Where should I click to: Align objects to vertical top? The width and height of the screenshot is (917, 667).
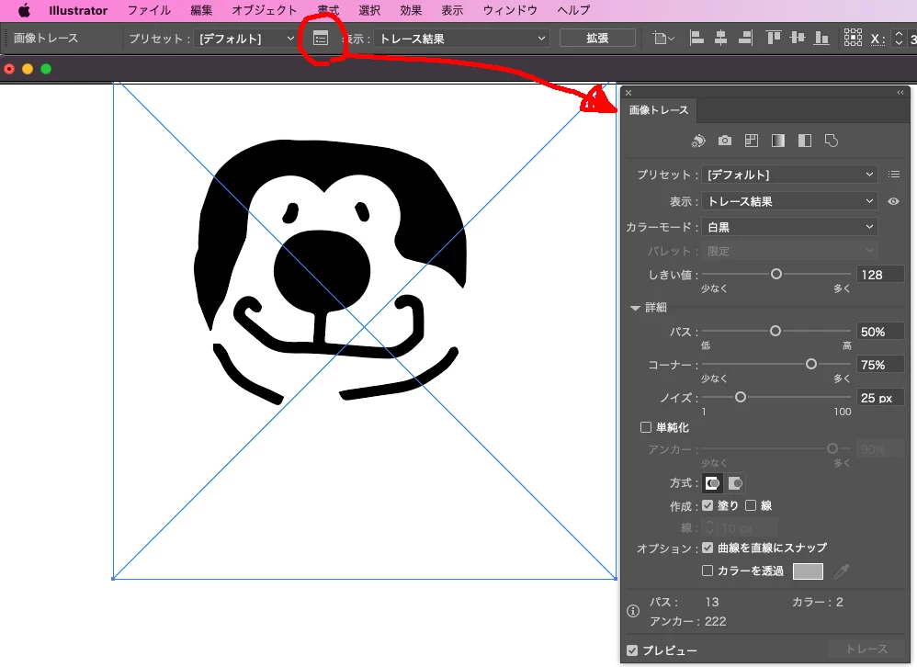point(774,38)
